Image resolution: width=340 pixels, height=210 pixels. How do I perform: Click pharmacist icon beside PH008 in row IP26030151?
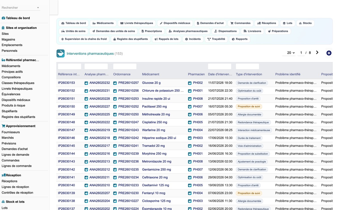tap(190, 99)
